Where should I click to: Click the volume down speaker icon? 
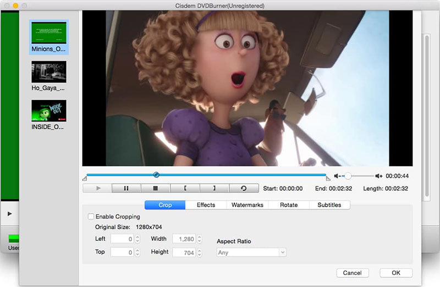337,176
